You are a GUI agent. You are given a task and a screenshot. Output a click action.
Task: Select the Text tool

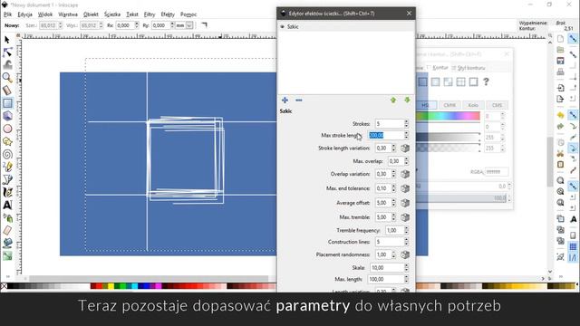(x=7, y=205)
